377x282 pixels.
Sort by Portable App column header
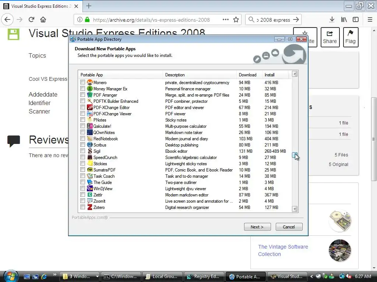point(121,75)
